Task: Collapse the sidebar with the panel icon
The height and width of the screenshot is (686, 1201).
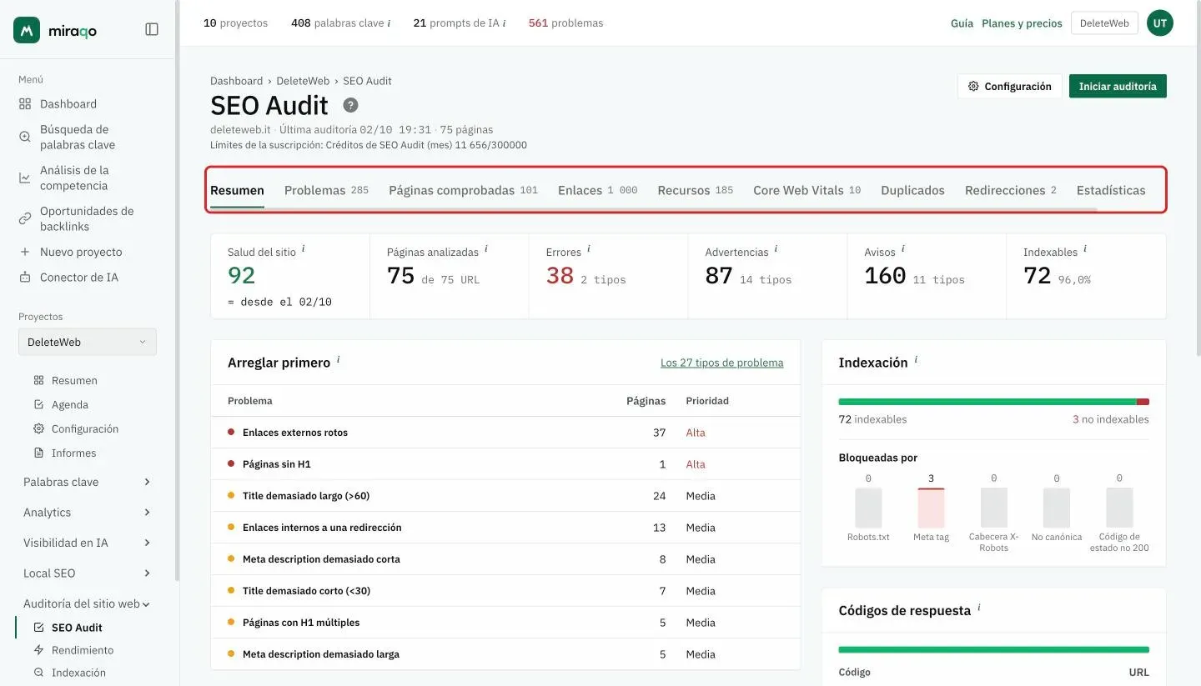Action: 152,30
